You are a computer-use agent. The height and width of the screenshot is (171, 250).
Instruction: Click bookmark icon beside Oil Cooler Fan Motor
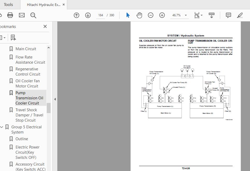click(x=11, y=81)
